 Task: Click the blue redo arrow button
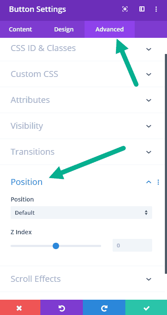pos(104,307)
